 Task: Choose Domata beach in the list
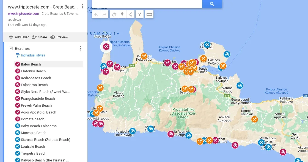[x=49, y=119]
